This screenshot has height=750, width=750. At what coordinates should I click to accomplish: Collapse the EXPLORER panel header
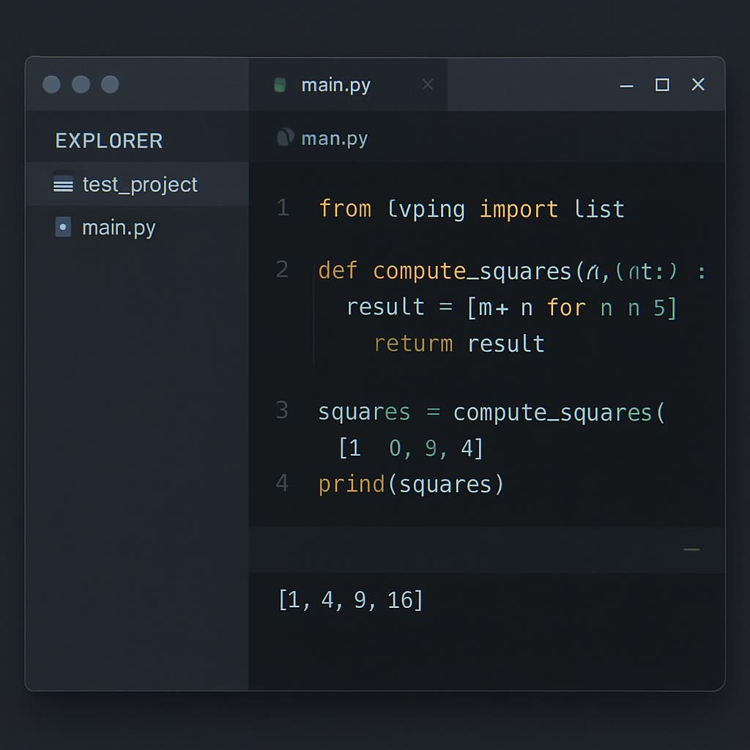pyautogui.click(x=109, y=141)
